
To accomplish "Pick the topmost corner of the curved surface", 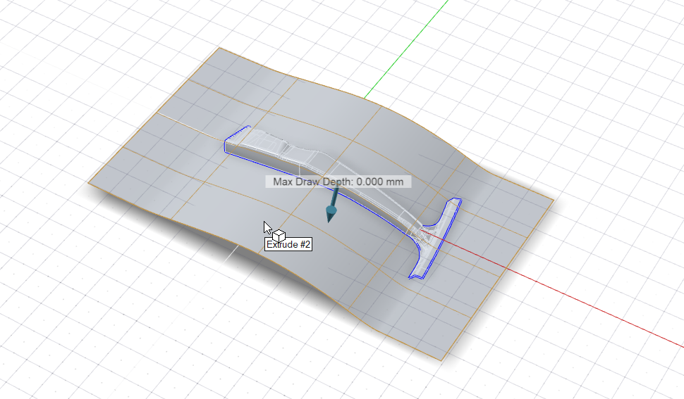I will pos(219,49).
